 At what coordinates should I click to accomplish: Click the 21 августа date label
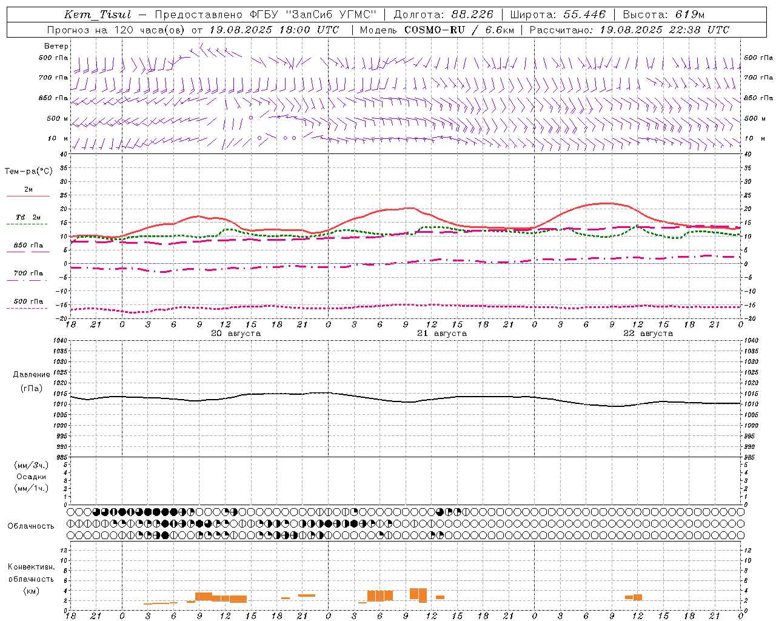[442, 334]
